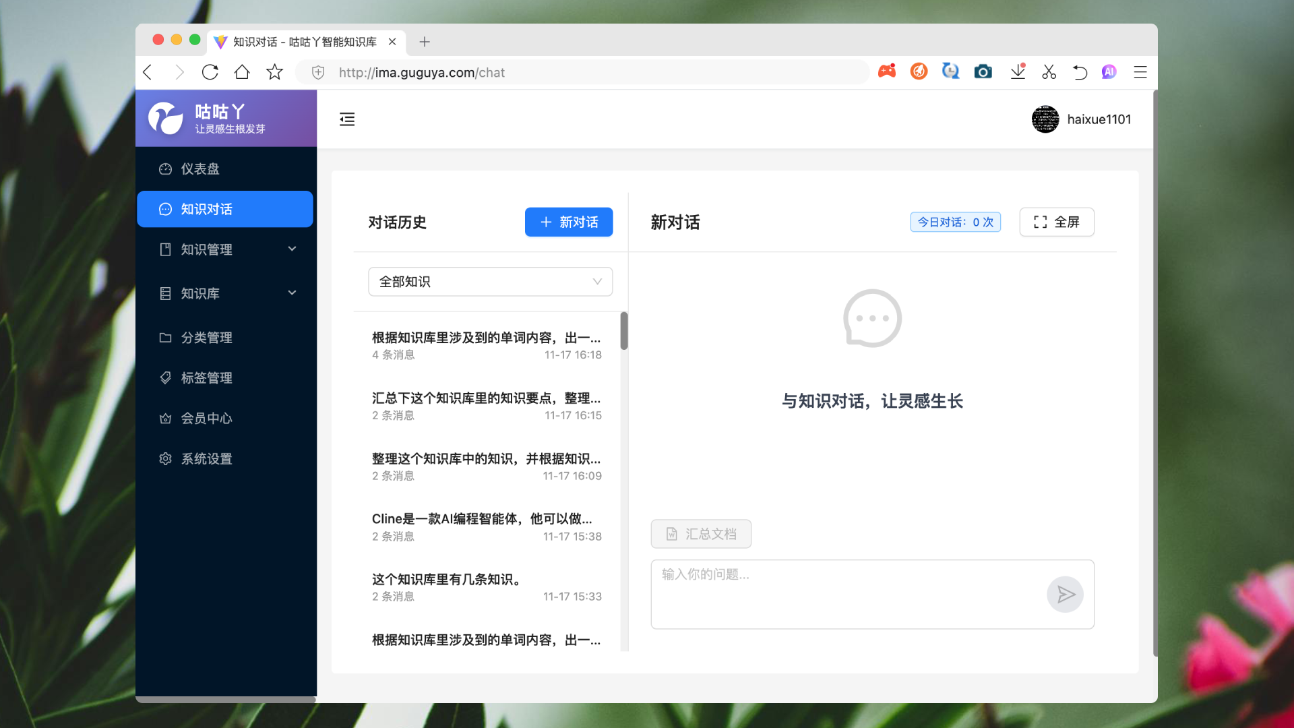Expand the 知识管理 menu chevron
Screen dimensions: 1294x728
tap(292, 249)
